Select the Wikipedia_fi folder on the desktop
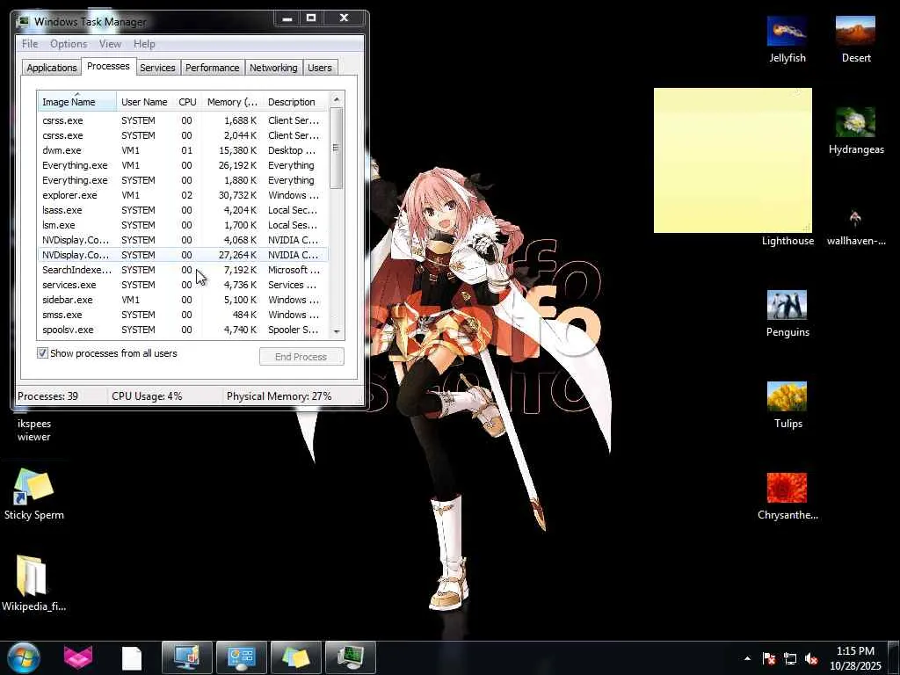This screenshot has width=900, height=675. tap(33, 584)
